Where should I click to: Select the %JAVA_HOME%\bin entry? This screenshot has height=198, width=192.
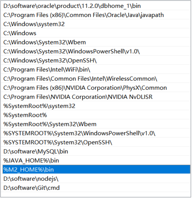coord(96,160)
